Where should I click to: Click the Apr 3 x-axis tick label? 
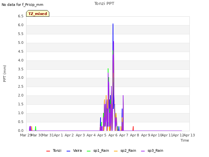click(80, 135)
